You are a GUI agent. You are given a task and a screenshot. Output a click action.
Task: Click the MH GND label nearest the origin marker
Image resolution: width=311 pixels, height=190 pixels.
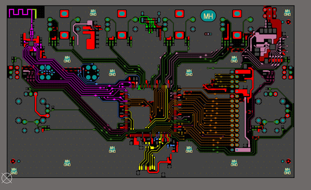pyautogui.click(x=14, y=171)
